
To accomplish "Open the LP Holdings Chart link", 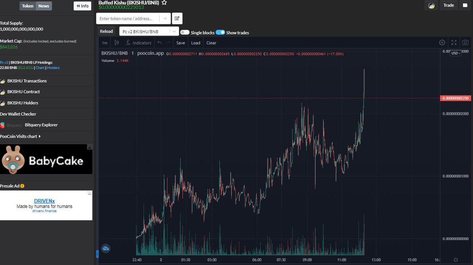I will [40, 68].
